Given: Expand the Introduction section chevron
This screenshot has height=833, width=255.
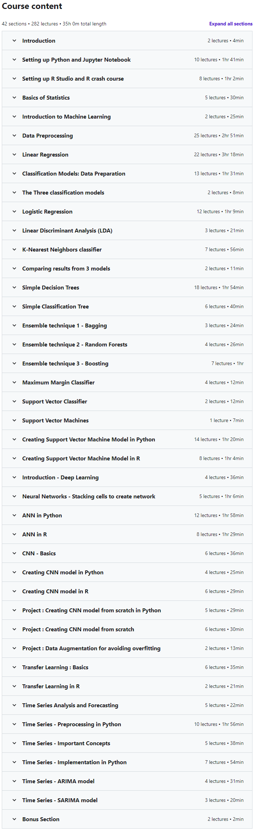Looking at the screenshot, I should [x=14, y=40].
